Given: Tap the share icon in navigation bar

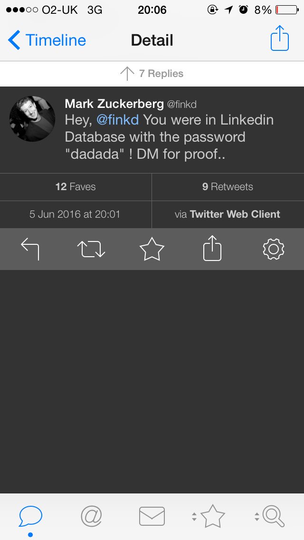Looking at the screenshot, I should pos(280,39).
